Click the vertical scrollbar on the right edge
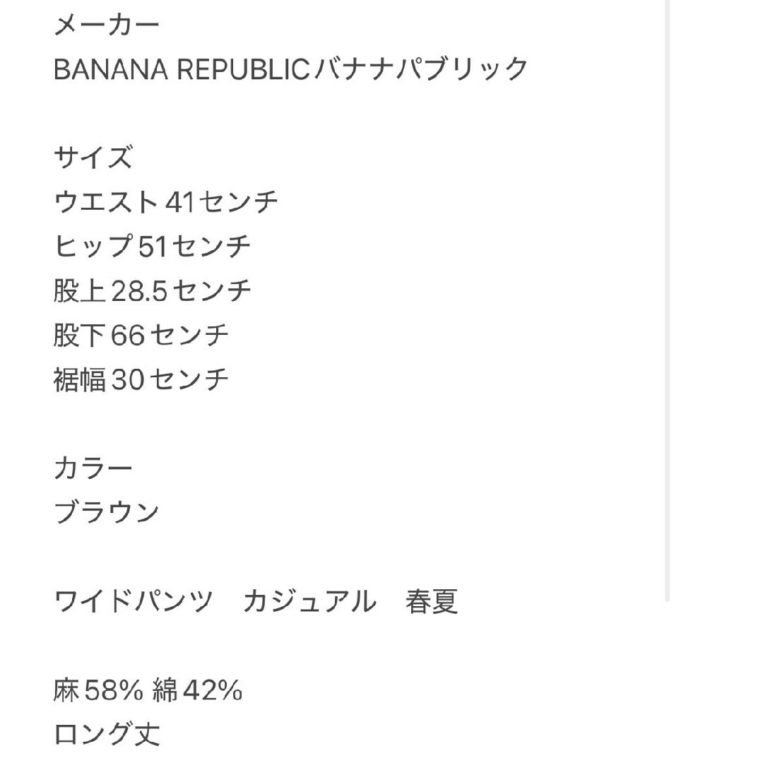The width and height of the screenshot is (763, 763). point(667,301)
